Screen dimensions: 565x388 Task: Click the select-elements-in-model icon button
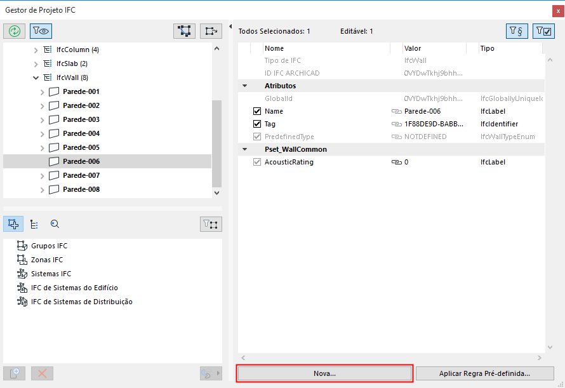point(185,30)
